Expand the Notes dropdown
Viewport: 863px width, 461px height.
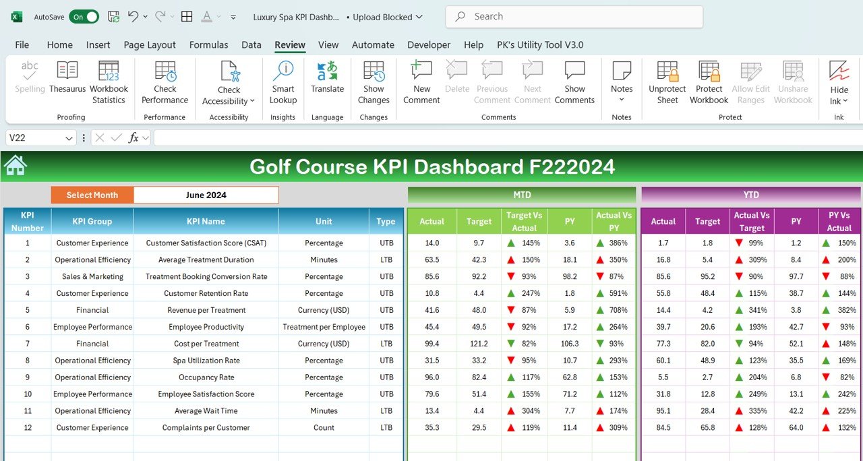[622, 100]
